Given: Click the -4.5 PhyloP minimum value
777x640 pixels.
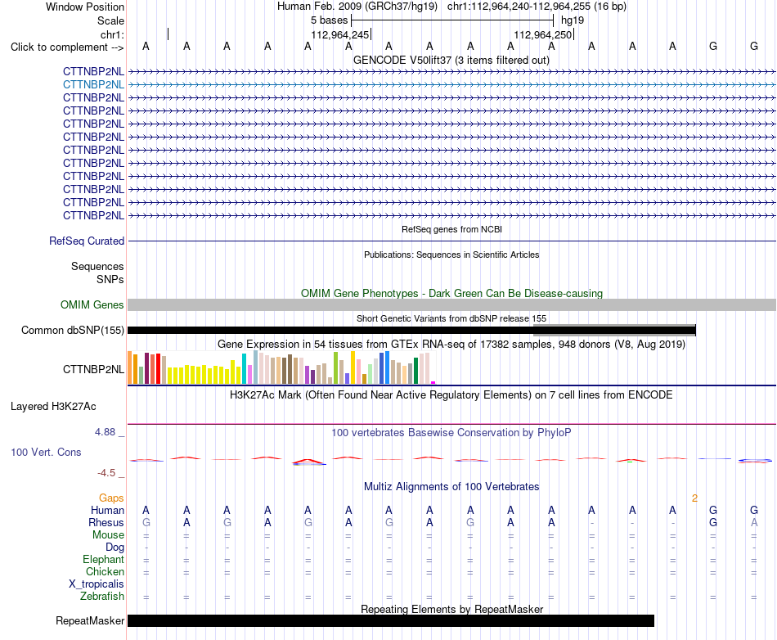Looking at the screenshot, I should (x=106, y=473).
